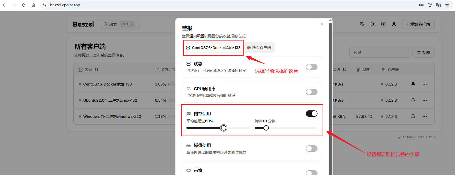The width and height of the screenshot is (455, 175).
Task: Switch to the 所有客户端 tab in dialog
Action: point(259,48)
